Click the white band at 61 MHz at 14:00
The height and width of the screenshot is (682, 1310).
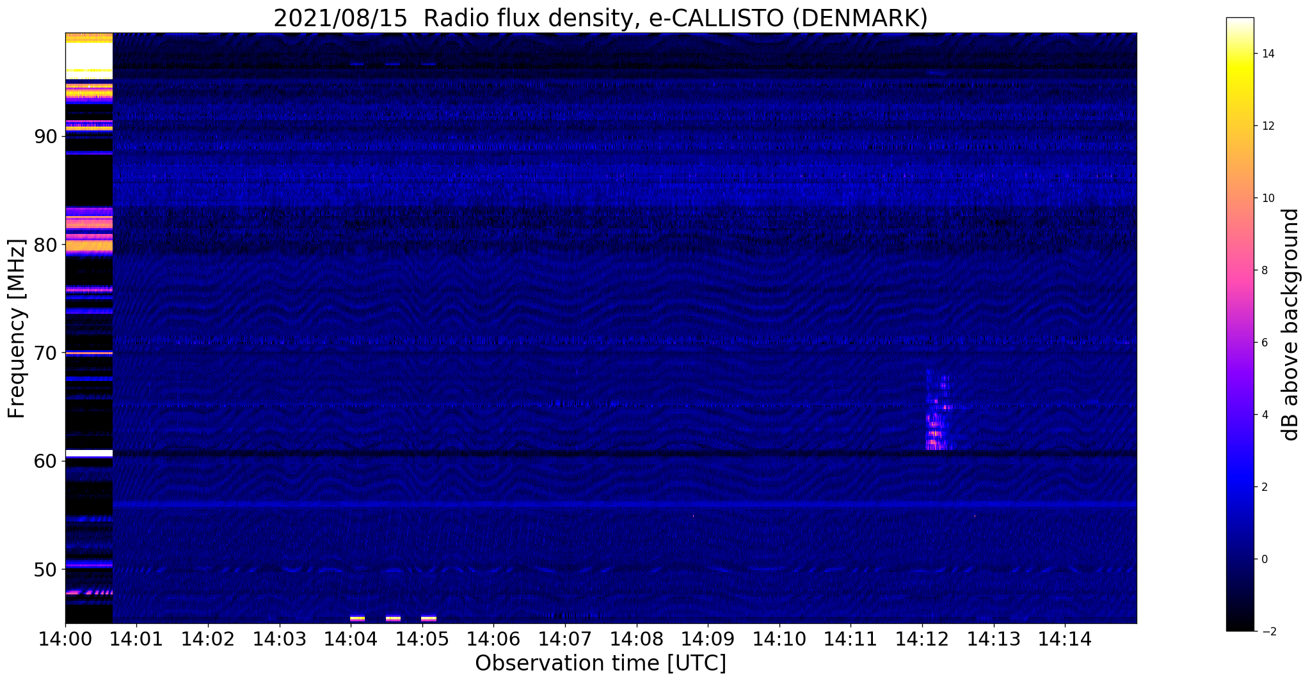[x=89, y=453]
